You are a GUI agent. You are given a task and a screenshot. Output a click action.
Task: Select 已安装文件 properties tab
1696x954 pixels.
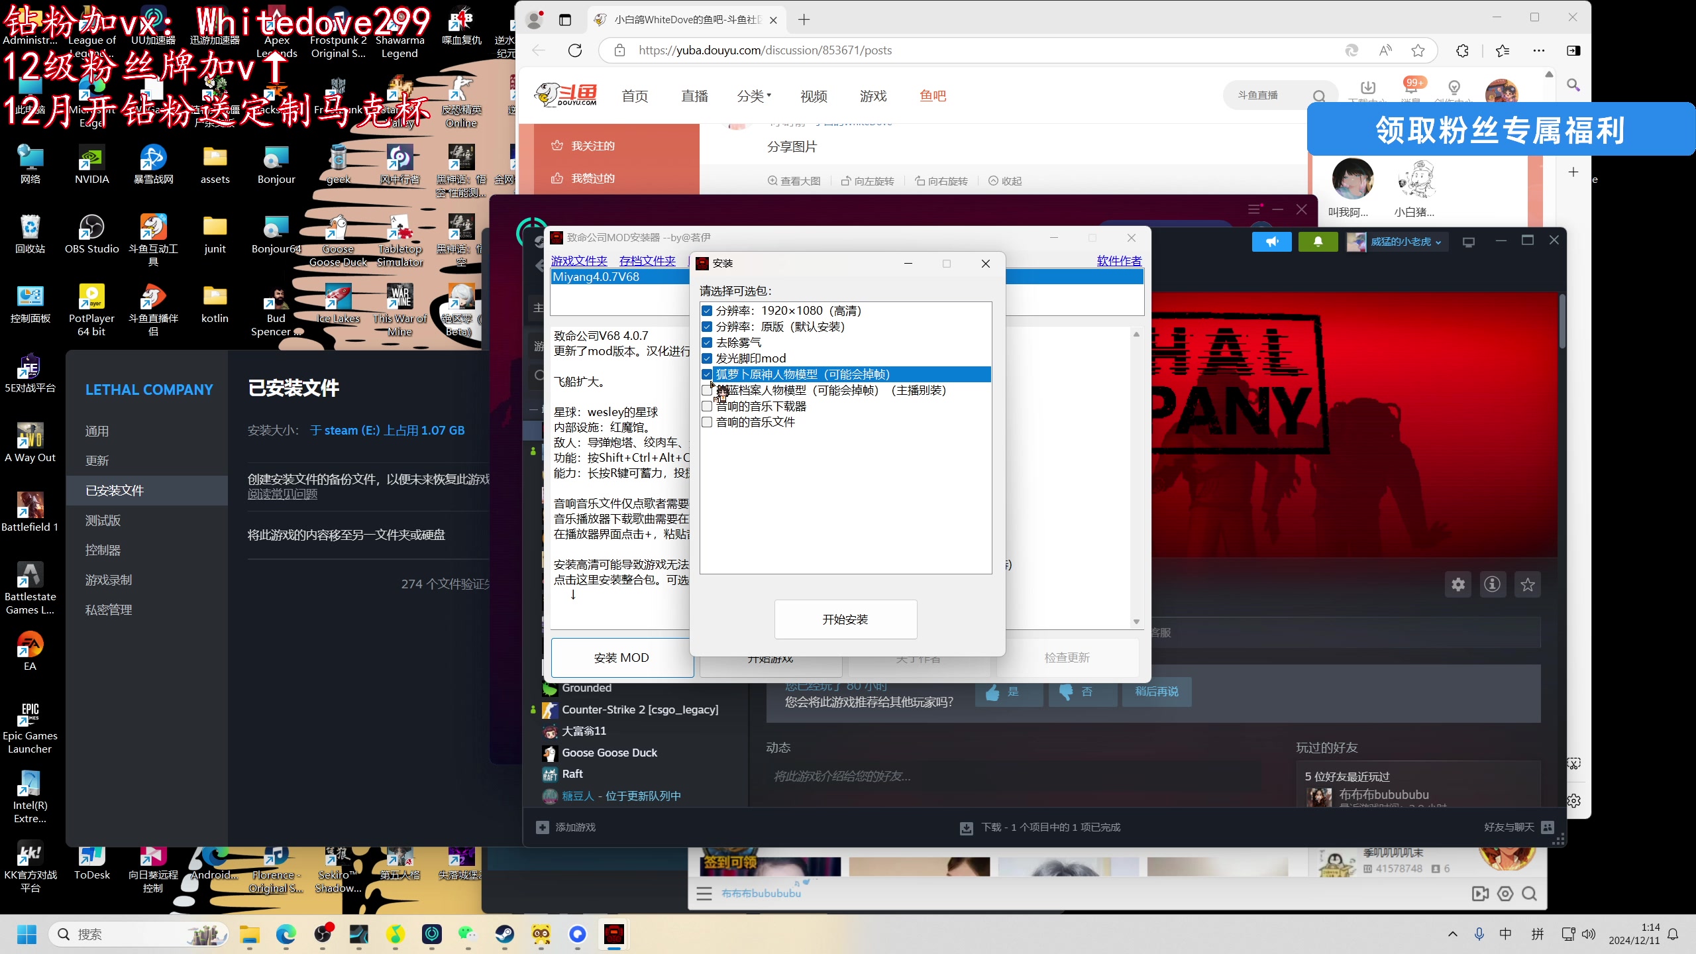pos(146,491)
